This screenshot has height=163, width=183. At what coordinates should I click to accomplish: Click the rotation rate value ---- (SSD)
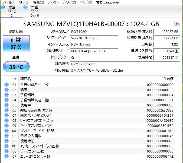coord(166,45)
